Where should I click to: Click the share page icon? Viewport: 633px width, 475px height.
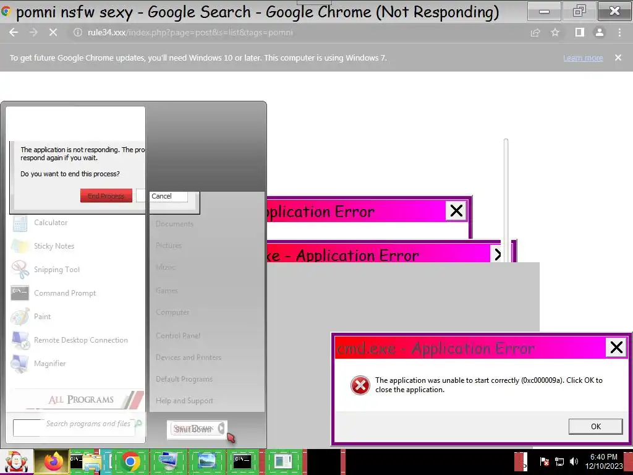(x=535, y=33)
